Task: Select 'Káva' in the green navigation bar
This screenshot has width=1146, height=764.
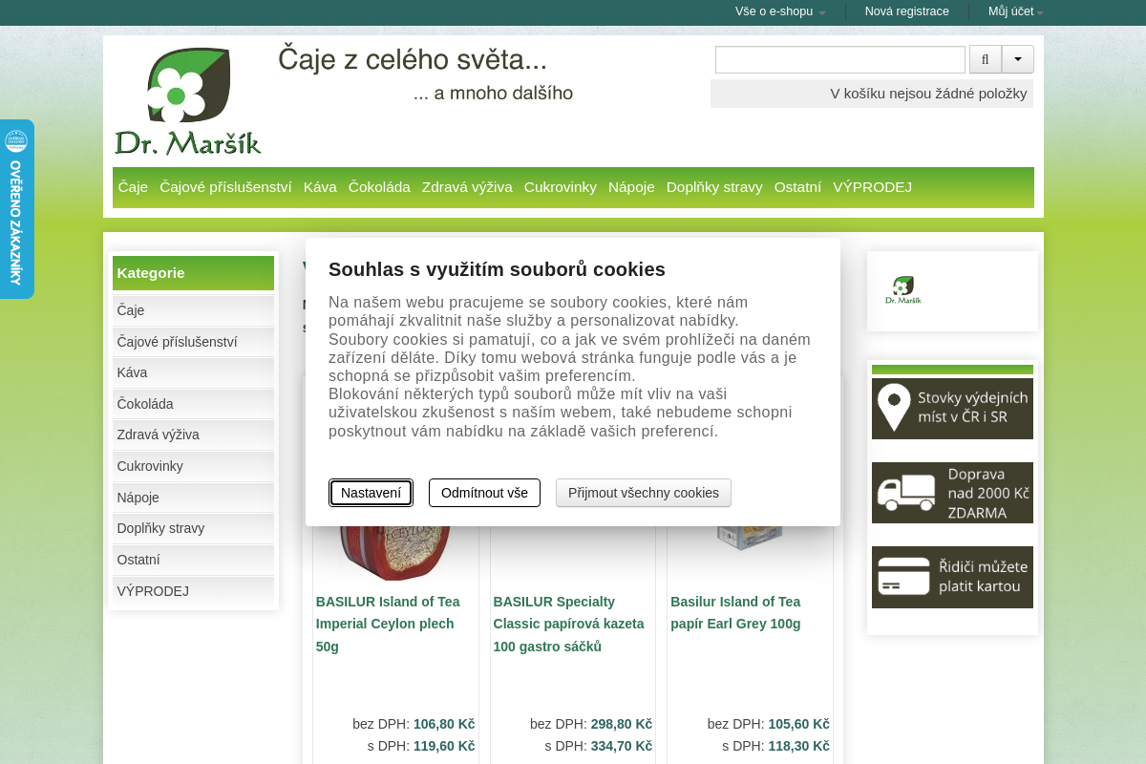Action: pos(320,187)
